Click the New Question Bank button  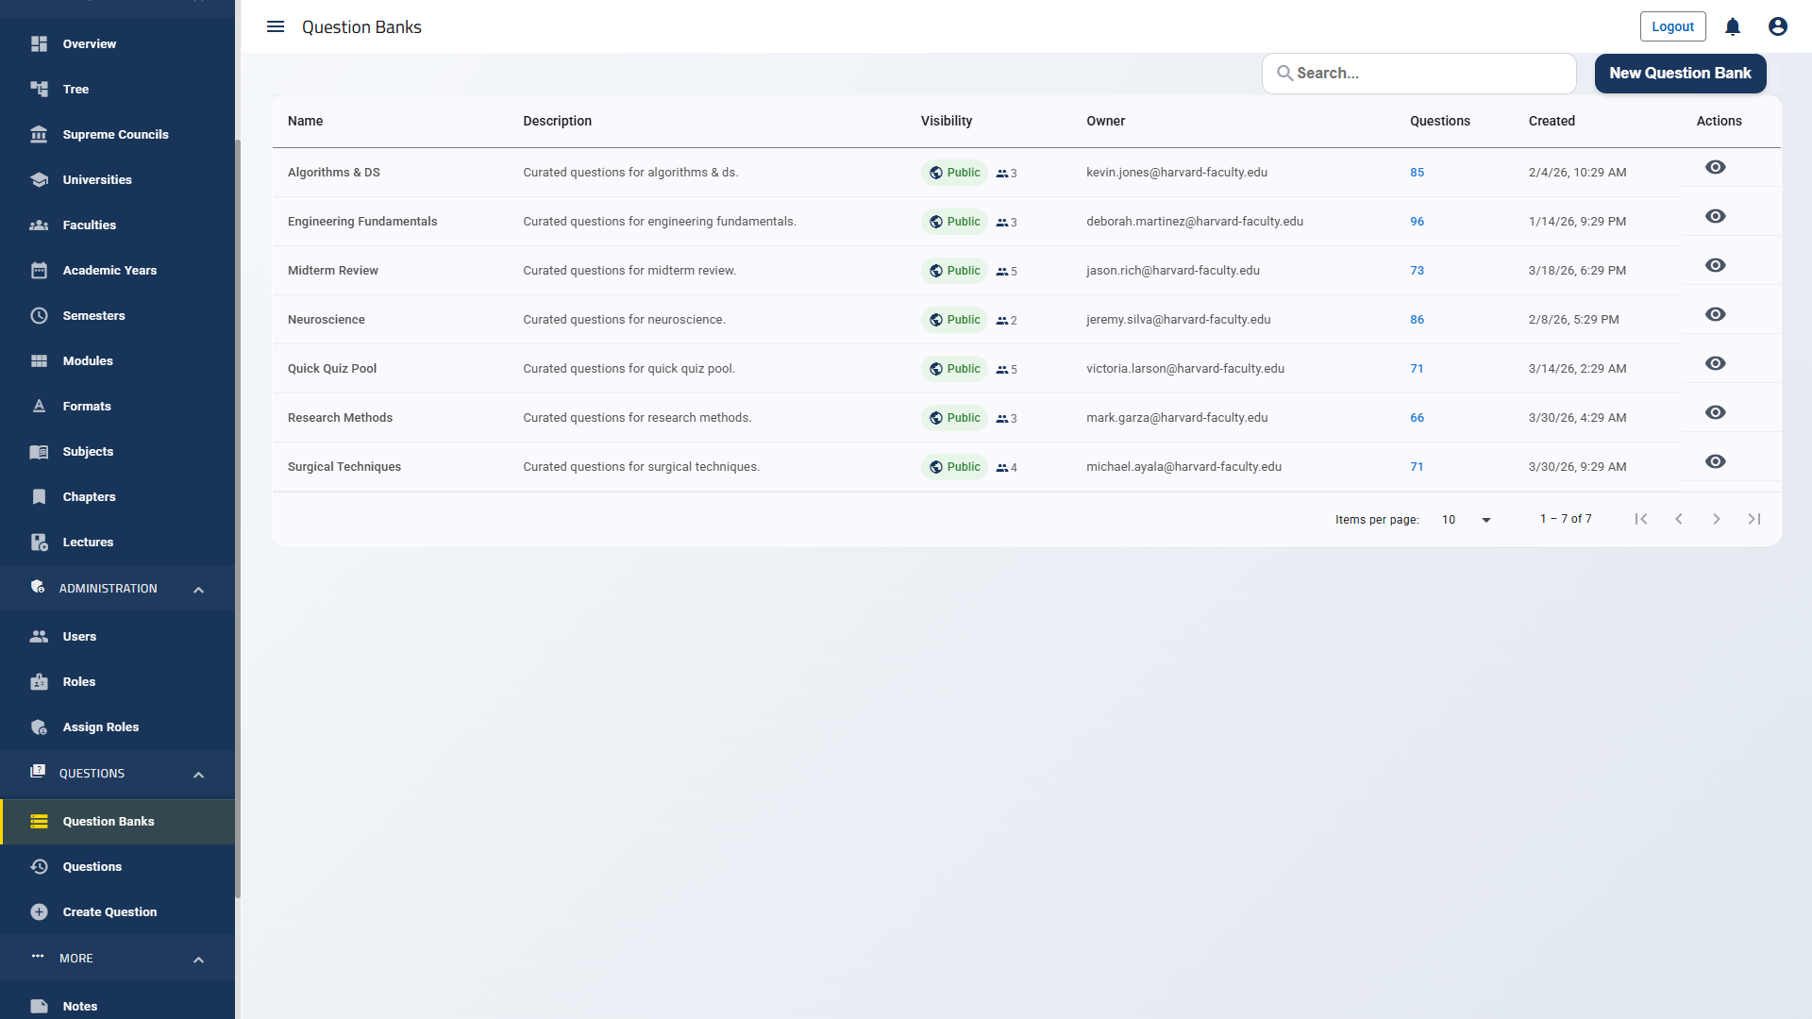[1680, 73]
